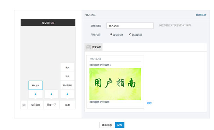Add submenu under 百度一下 with plus icon
The image size is (214, 130).
52,94
